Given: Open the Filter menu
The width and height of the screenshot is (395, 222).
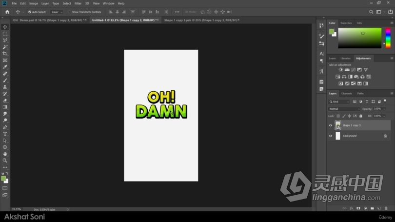Looking at the screenshot, I should tap(78, 3).
